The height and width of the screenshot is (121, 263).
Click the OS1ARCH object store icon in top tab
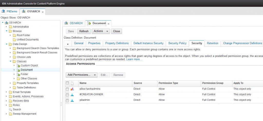(x=24, y=11)
